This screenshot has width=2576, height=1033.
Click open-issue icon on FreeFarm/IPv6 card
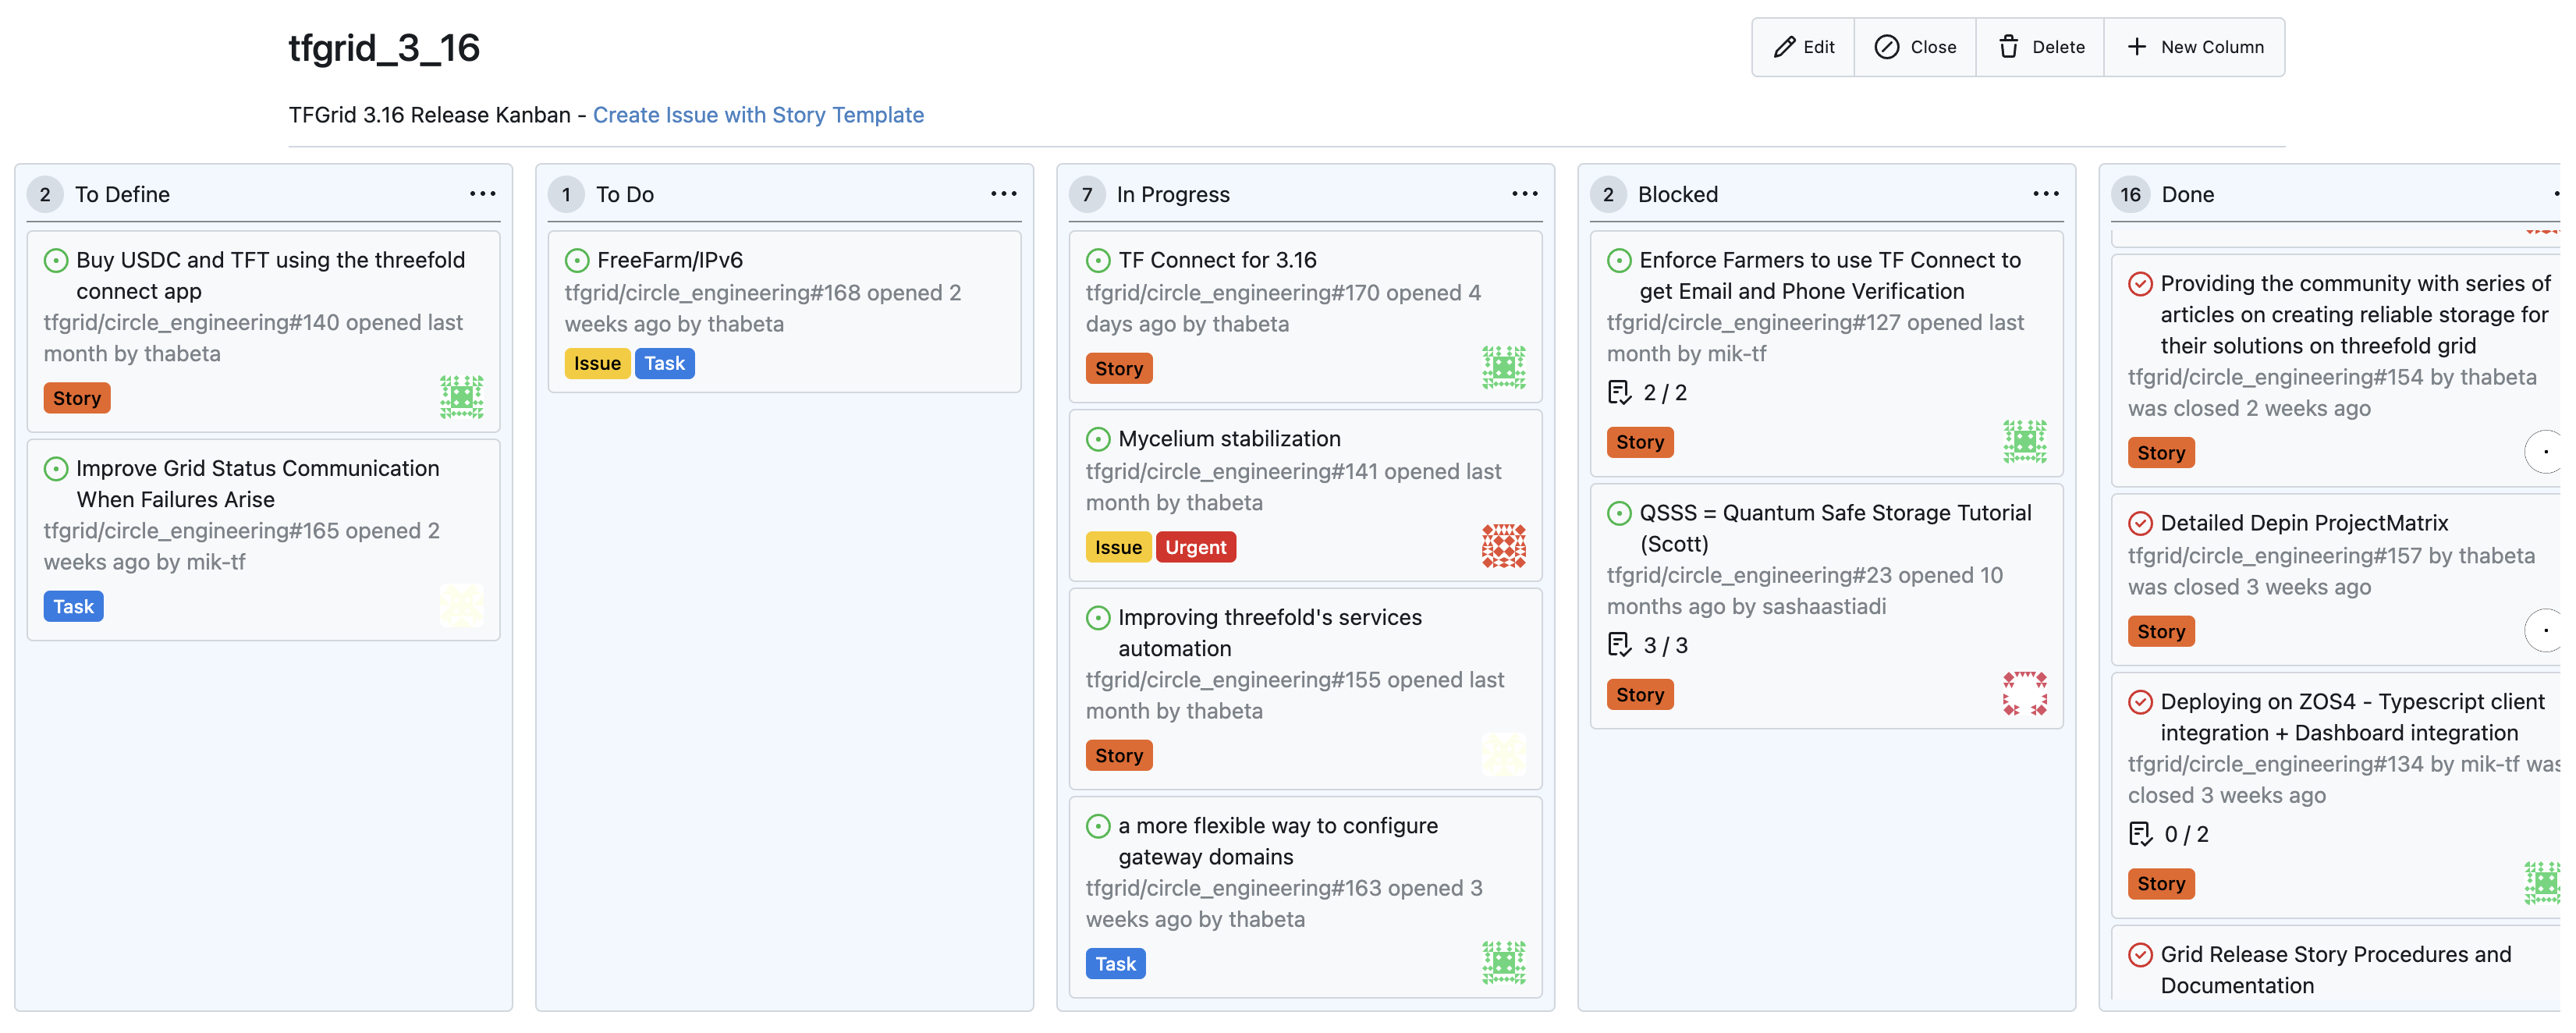point(577,261)
